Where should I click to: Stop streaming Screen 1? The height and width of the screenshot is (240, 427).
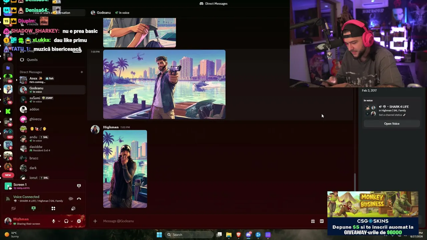(x=79, y=186)
